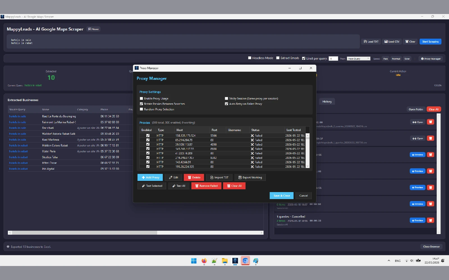Click the Load TXT button
Screen dimensions: 449x280
click(371, 42)
